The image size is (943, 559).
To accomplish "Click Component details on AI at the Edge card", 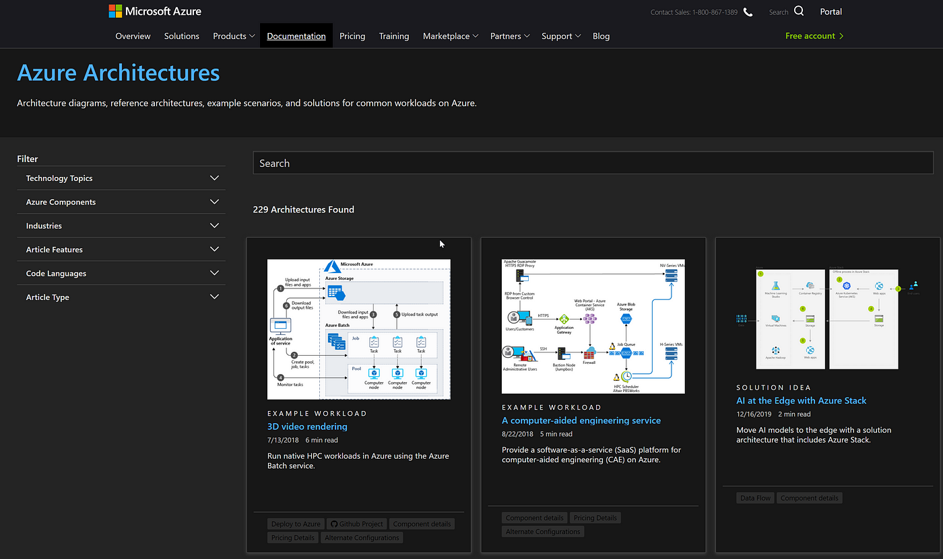I will [x=810, y=498].
